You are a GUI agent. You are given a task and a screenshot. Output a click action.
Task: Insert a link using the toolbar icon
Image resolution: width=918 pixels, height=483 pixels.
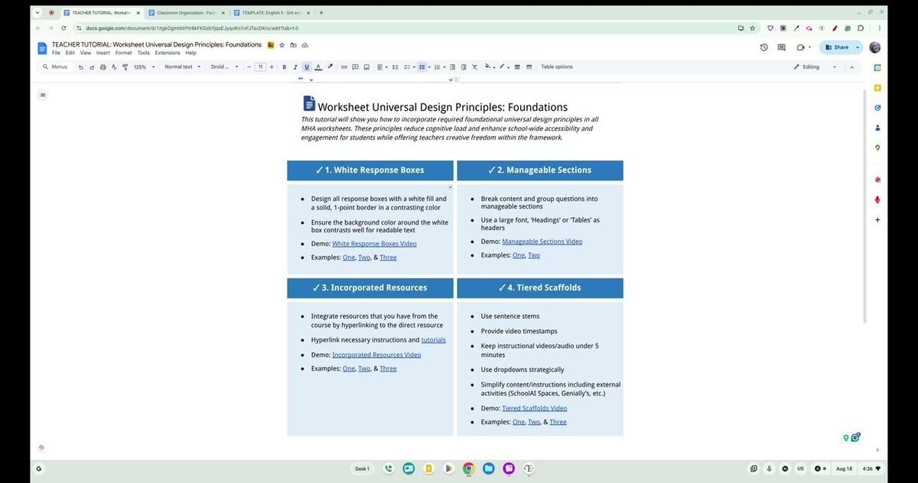pyautogui.click(x=343, y=67)
